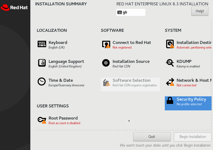The image size is (213, 150).
Task: Click the Quit button
Action: [x=152, y=137]
